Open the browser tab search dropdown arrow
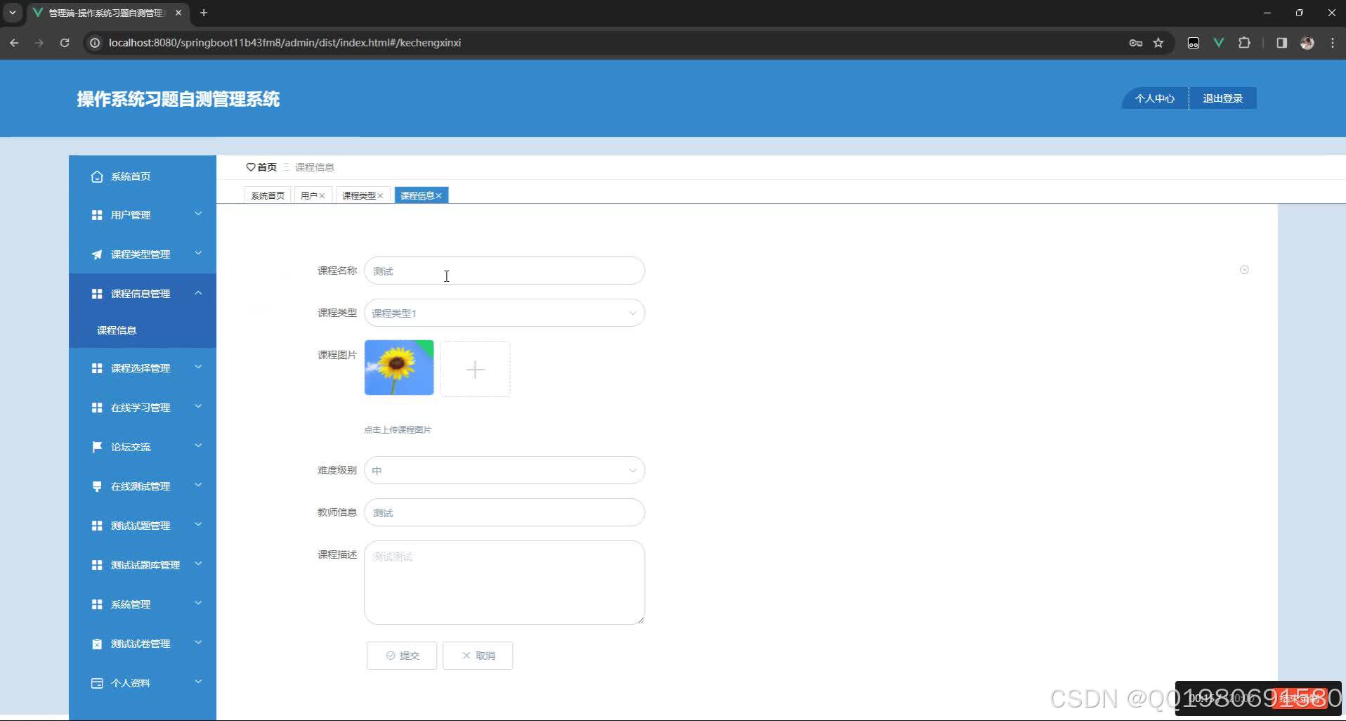The image size is (1346, 721). (13, 13)
